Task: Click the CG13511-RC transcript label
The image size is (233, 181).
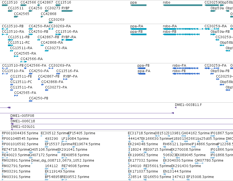Action: tap(19, 43)
